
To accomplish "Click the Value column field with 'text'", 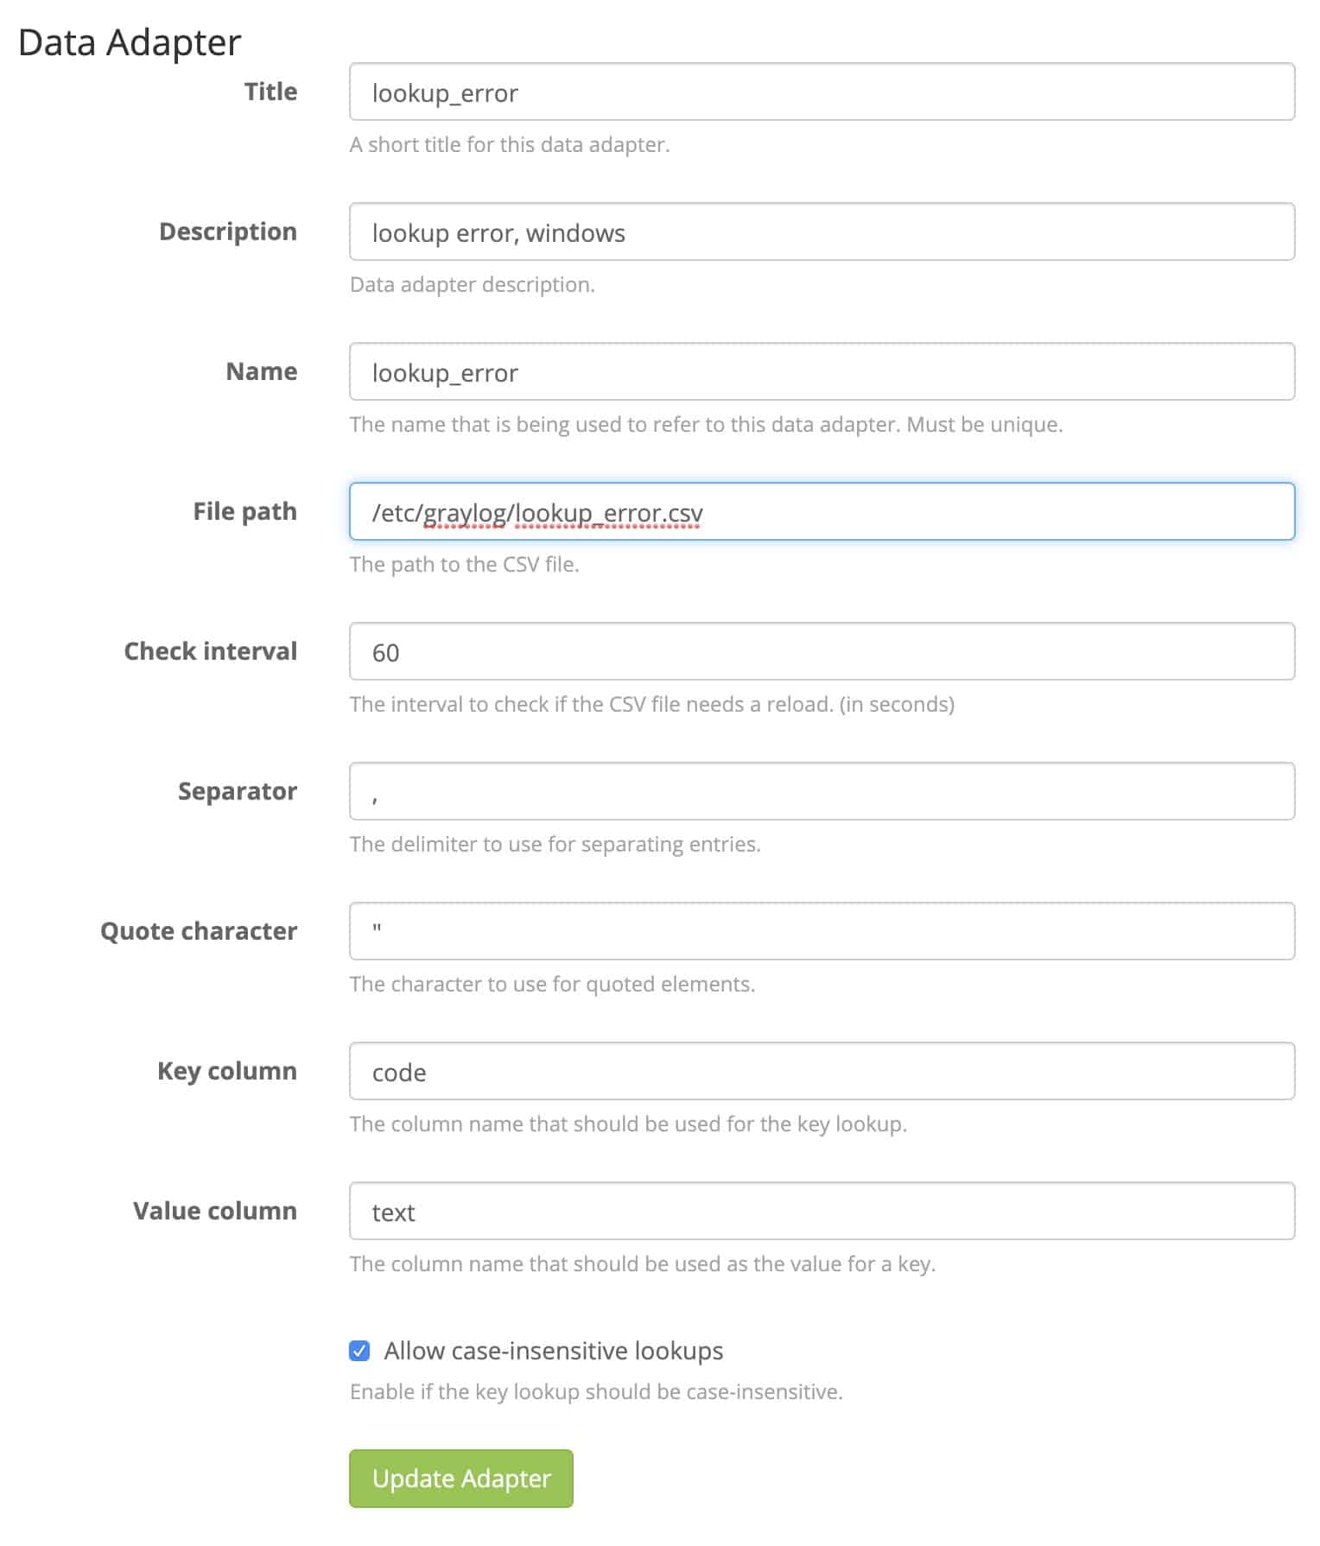I will pos(821,1212).
